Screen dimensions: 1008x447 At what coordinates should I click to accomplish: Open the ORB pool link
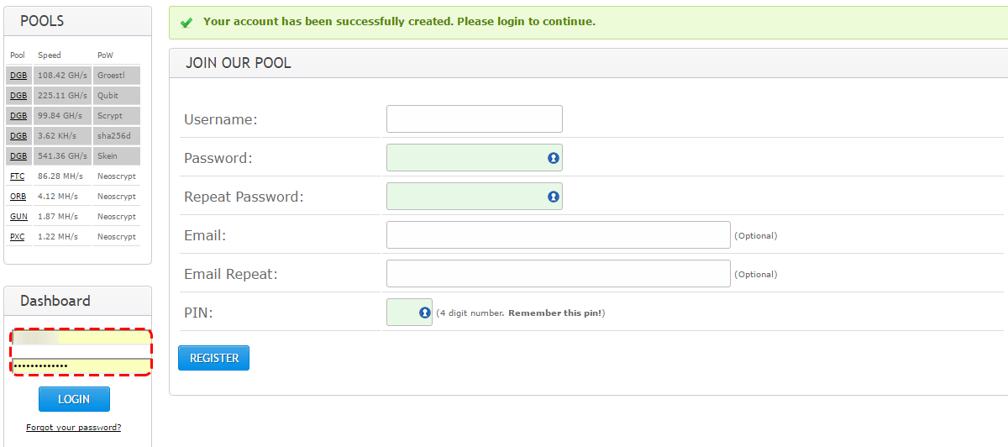point(18,197)
